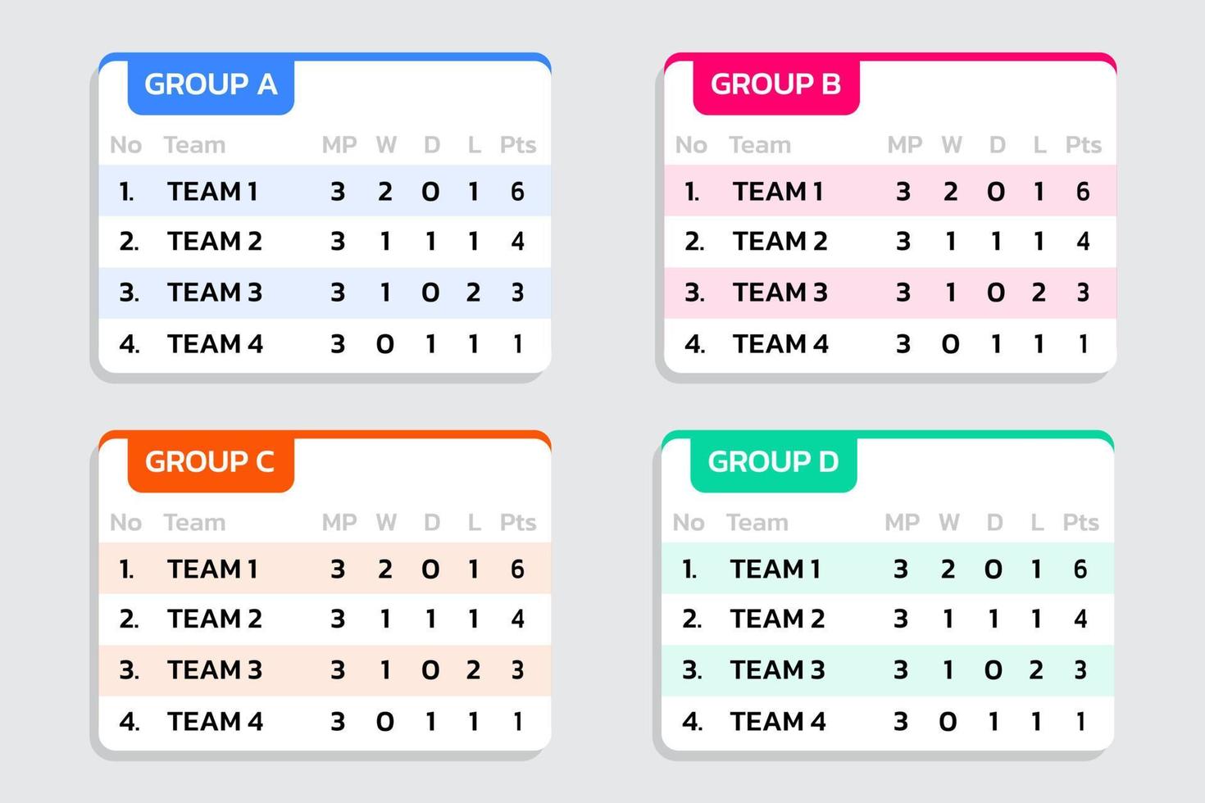Select TEAM 4 row in Group B
Screen dimensions: 1205x803
[890, 344]
